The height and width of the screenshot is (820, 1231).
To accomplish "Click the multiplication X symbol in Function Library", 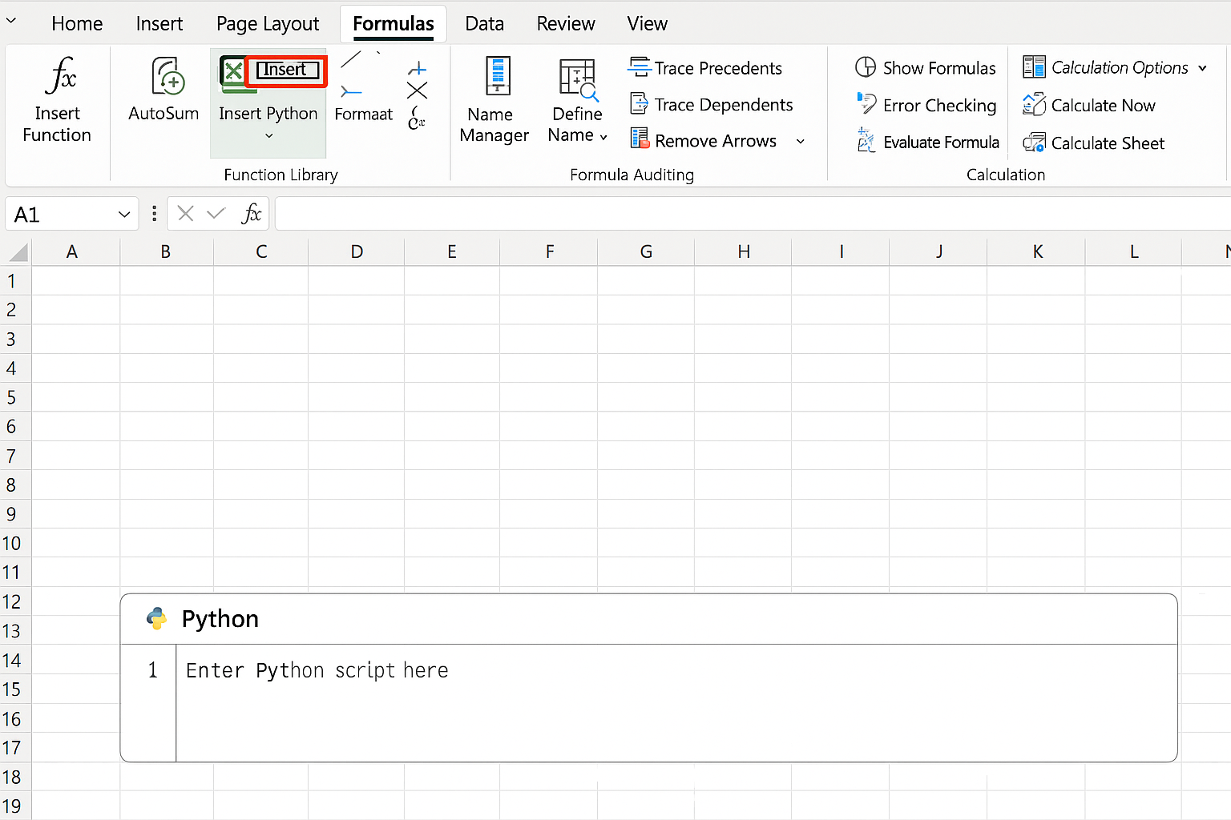I will [417, 90].
